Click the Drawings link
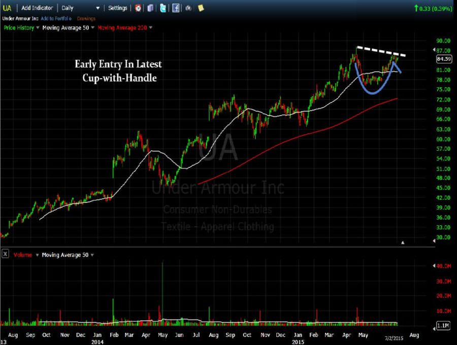The height and width of the screenshot is (345, 457). (86, 18)
